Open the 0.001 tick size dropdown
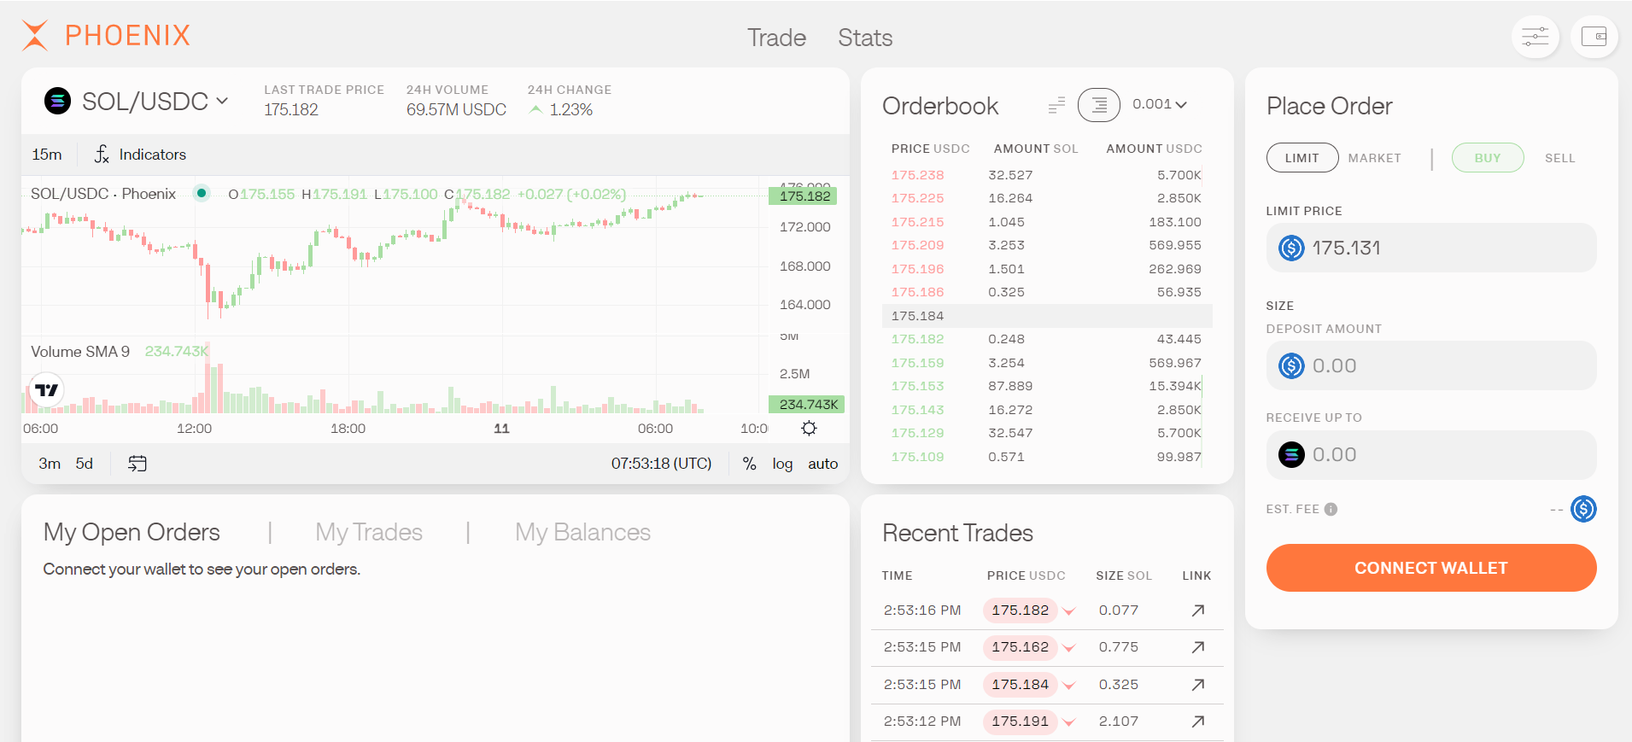Image resolution: width=1632 pixels, height=742 pixels. (x=1160, y=104)
